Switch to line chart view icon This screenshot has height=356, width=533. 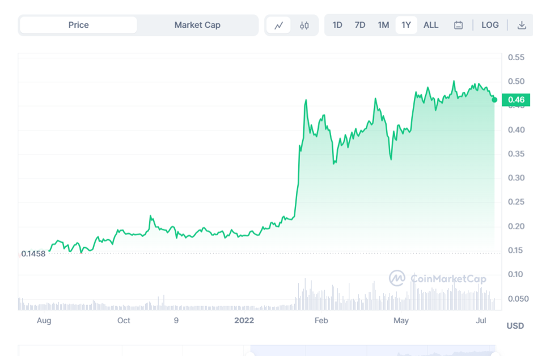coord(278,25)
